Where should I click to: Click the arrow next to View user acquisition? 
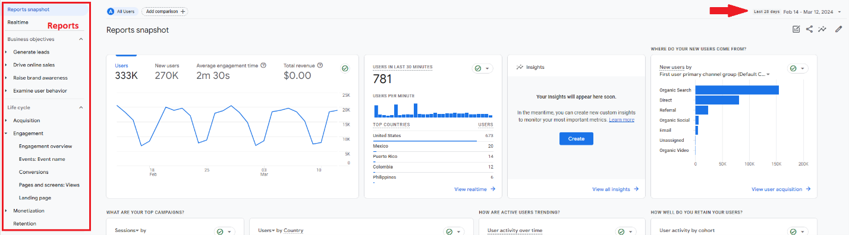(x=808, y=189)
